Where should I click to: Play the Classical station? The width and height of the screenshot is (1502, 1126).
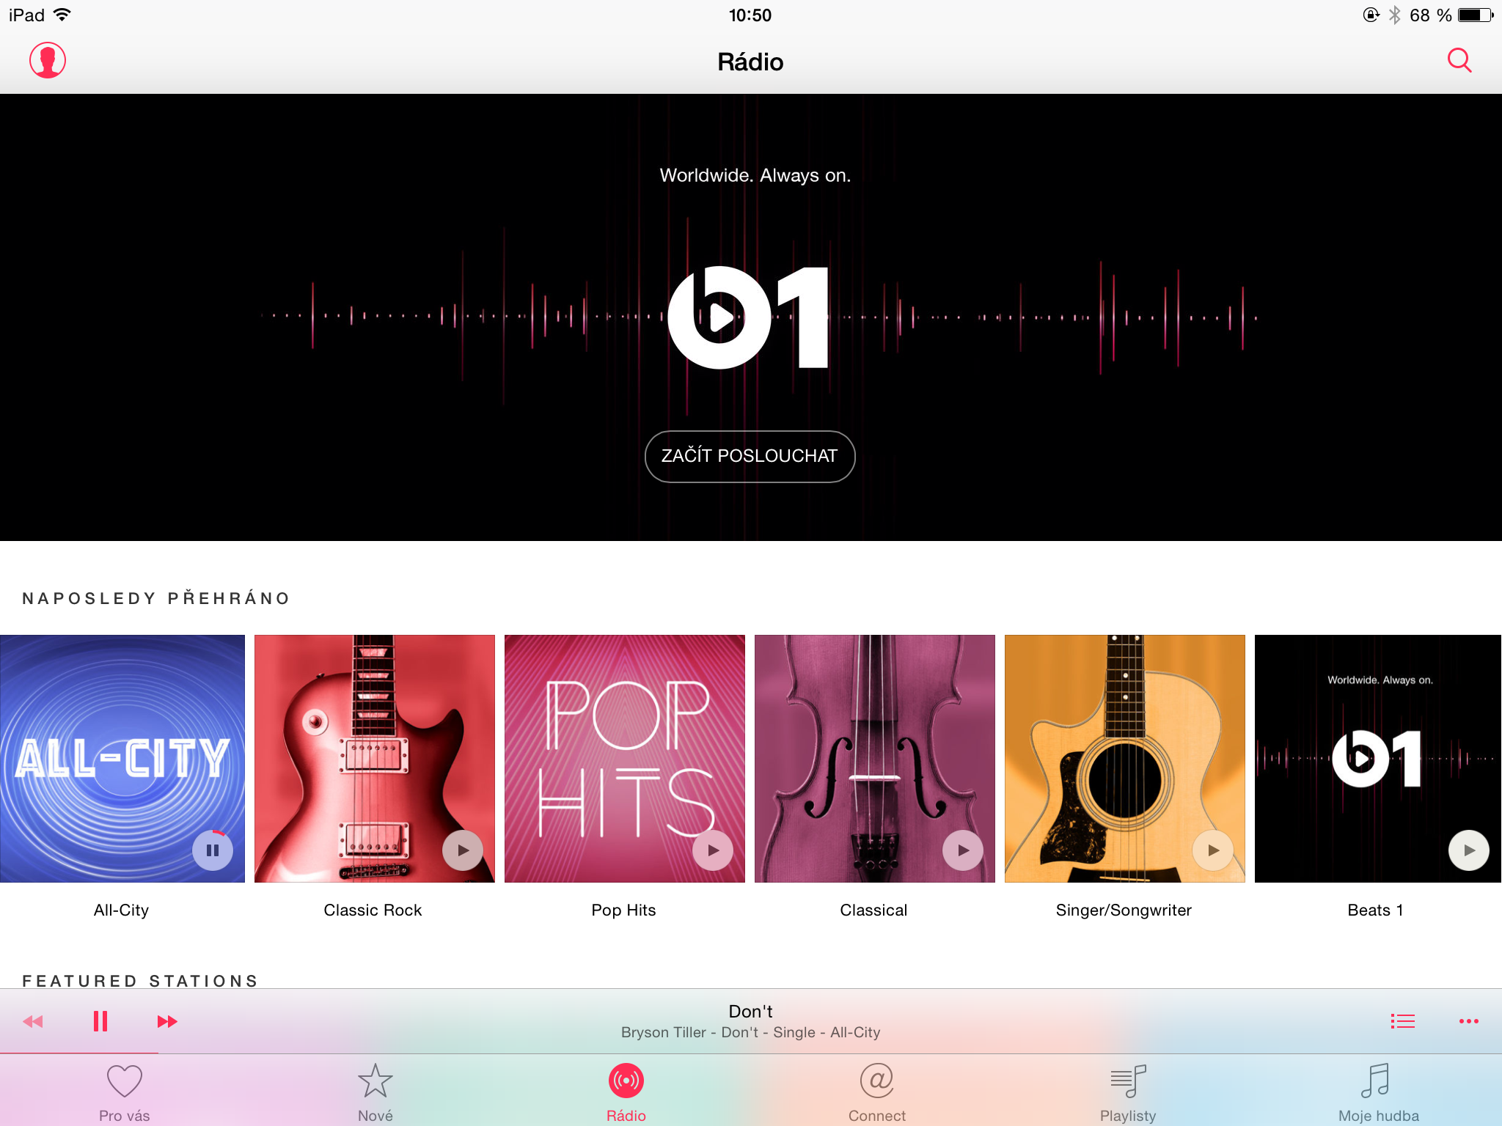coord(963,850)
